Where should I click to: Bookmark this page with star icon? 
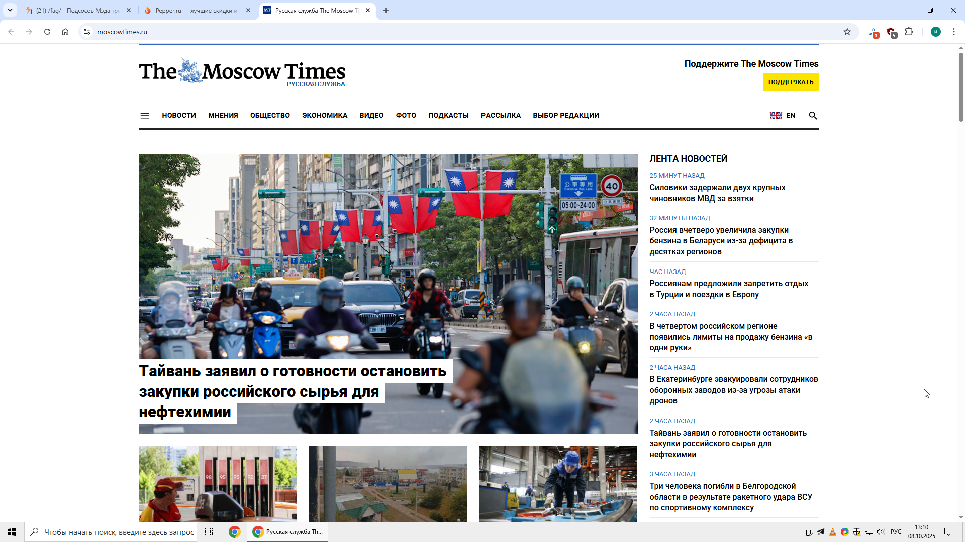coord(847,32)
